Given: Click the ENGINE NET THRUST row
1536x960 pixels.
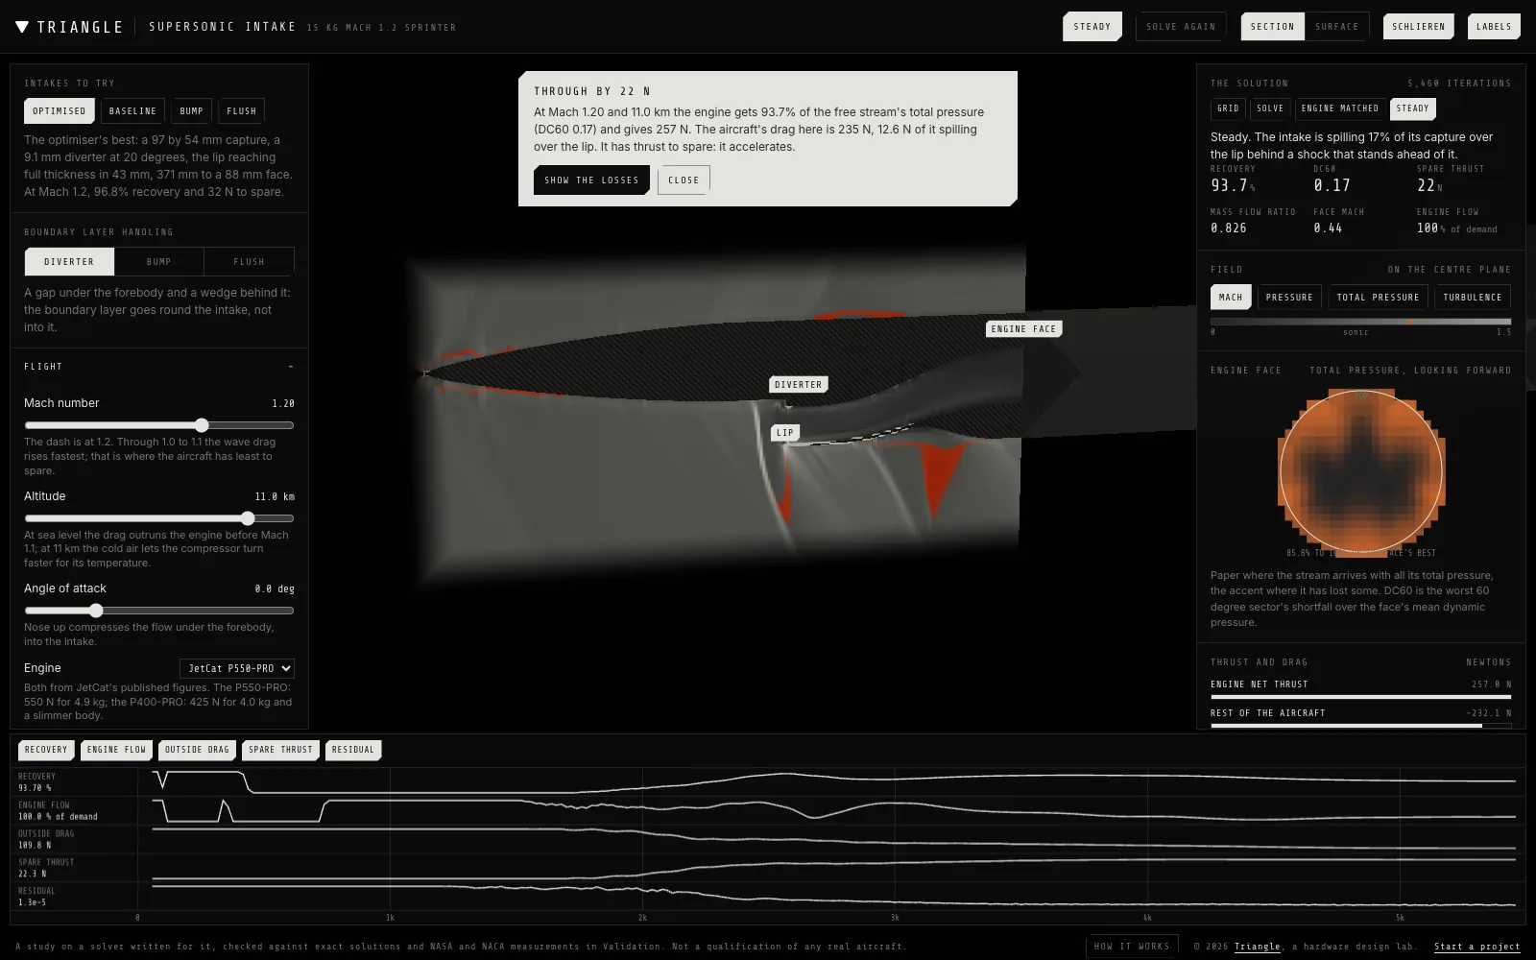Looking at the screenshot, I should [x=1360, y=688].
